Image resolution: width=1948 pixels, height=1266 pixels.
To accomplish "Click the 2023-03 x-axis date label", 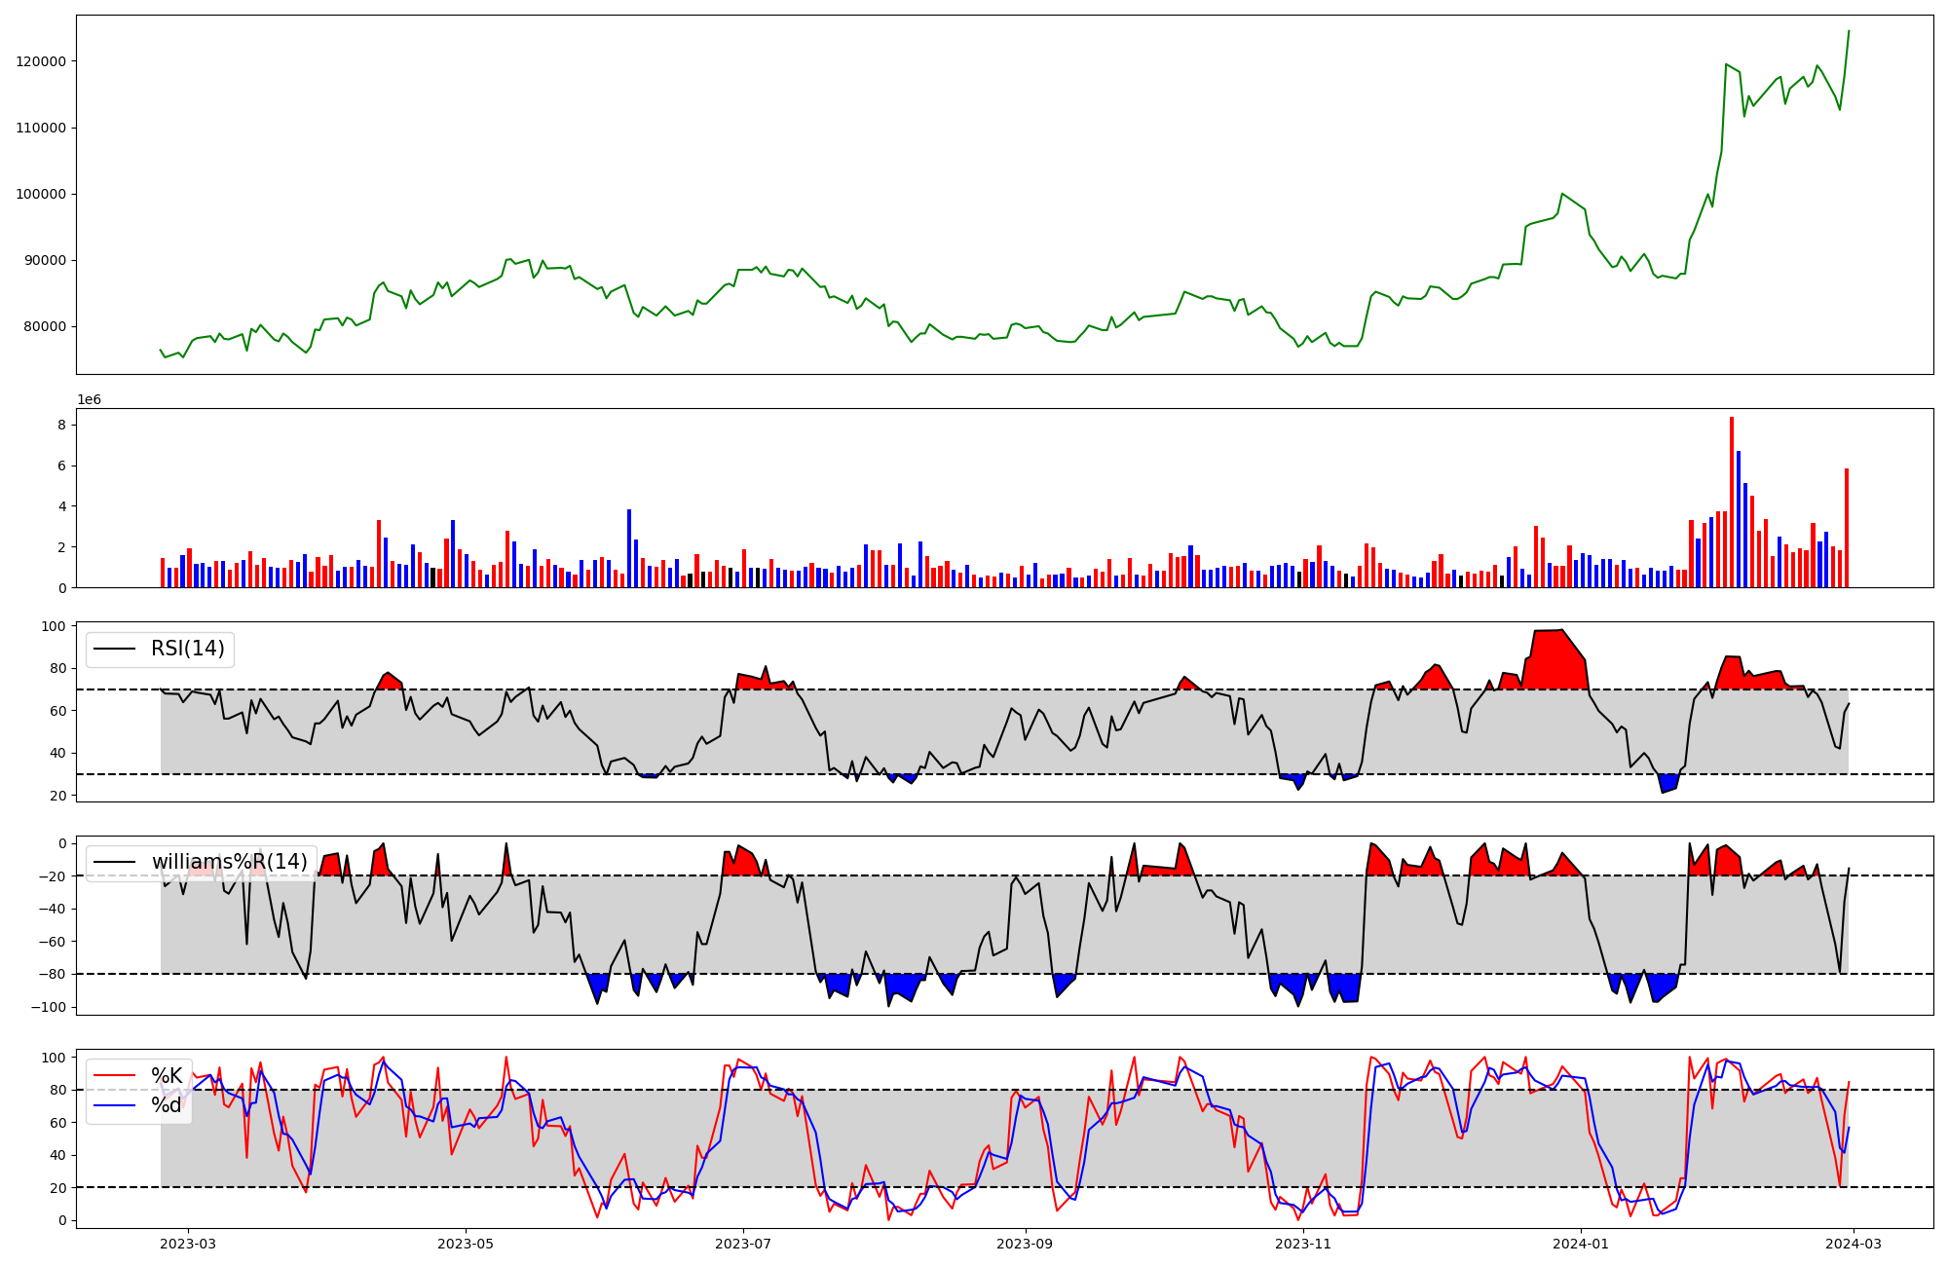I will coord(188,1244).
